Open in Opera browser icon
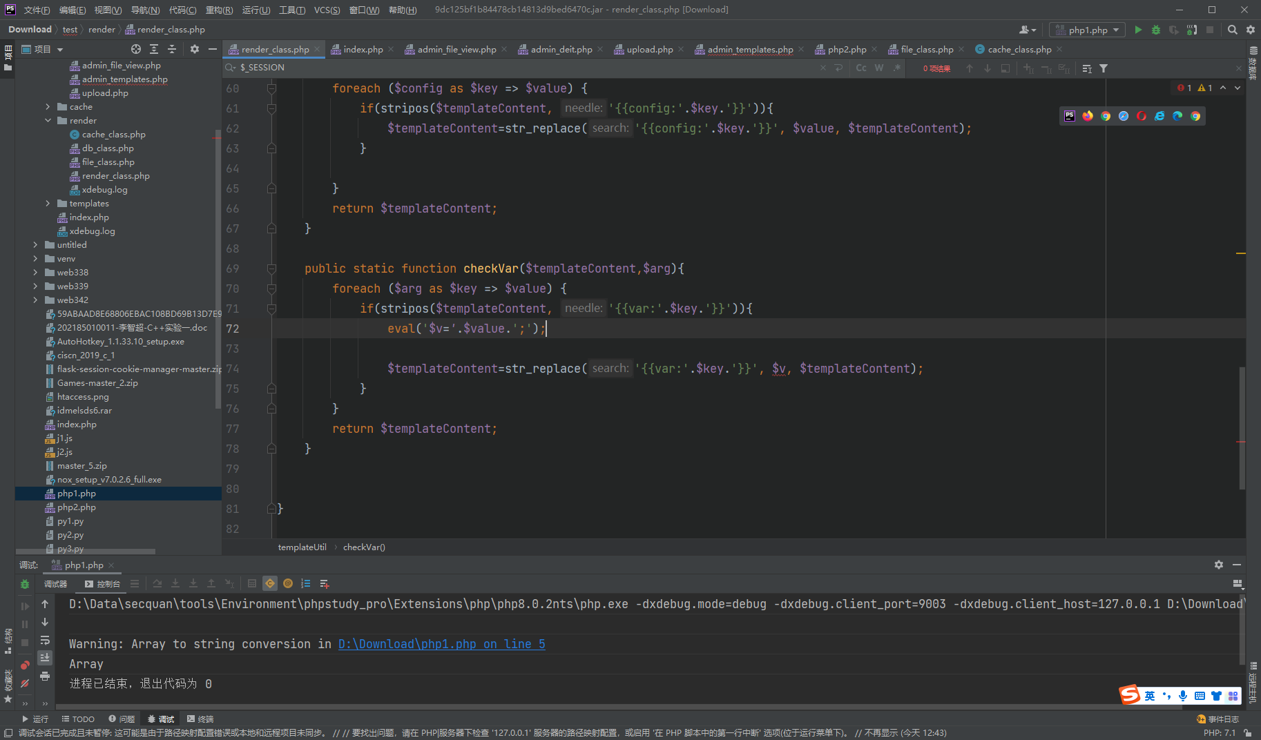Viewport: 1261px width, 740px height. coord(1142,116)
